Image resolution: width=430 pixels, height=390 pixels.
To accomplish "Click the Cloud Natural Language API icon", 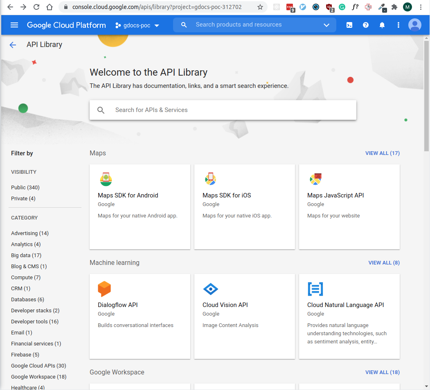I will [x=315, y=289].
